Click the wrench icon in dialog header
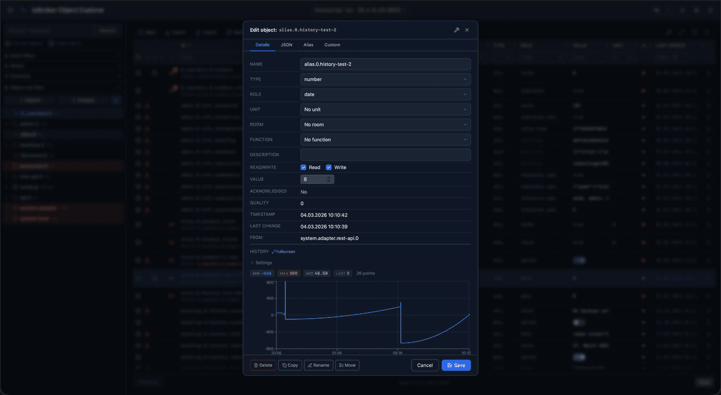The width and height of the screenshot is (721, 395). 457,29
